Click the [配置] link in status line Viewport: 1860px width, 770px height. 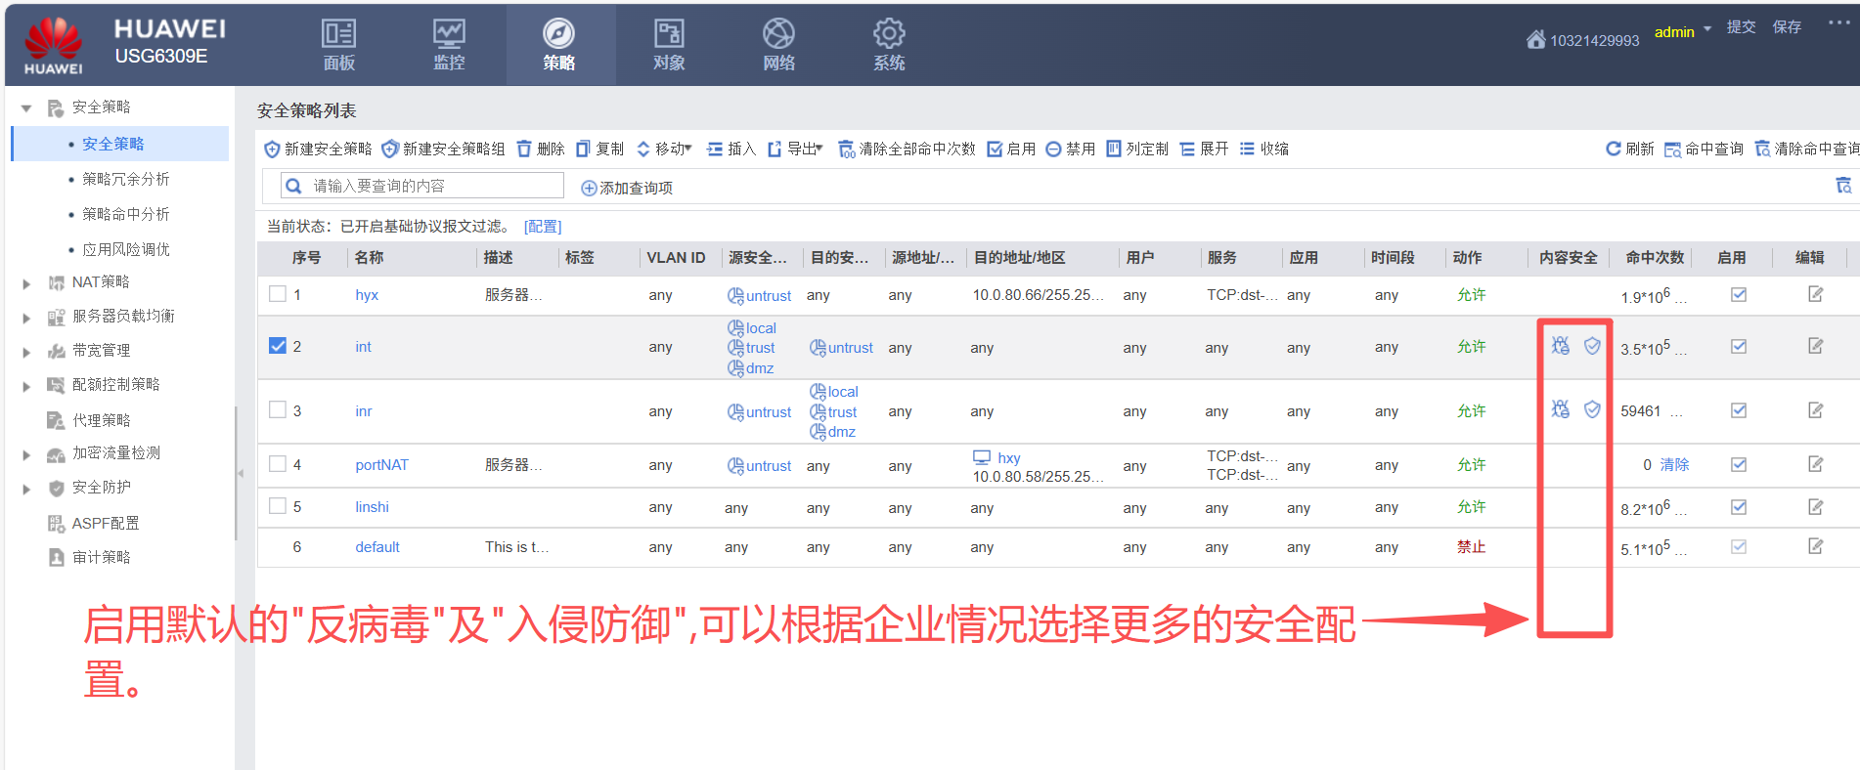point(543,227)
